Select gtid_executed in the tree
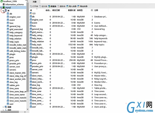The image size is (155, 113). 16,29
